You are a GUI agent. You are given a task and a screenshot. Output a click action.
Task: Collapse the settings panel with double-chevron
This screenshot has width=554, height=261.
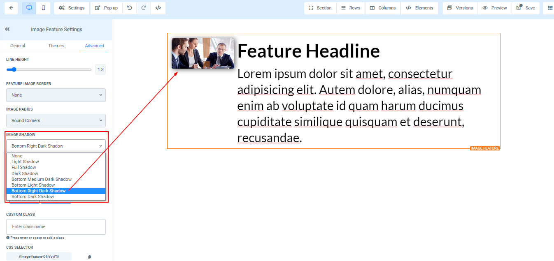click(7, 29)
